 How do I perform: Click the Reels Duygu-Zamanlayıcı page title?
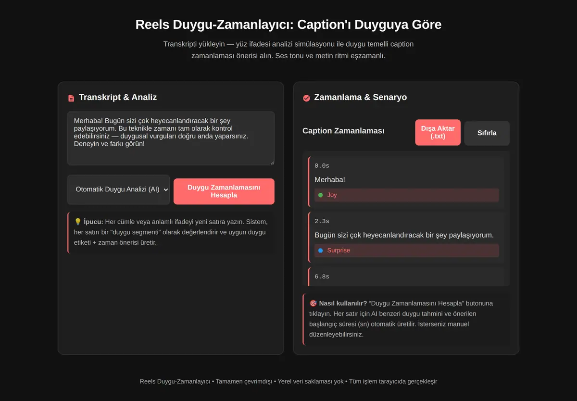(x=288, y=25)
